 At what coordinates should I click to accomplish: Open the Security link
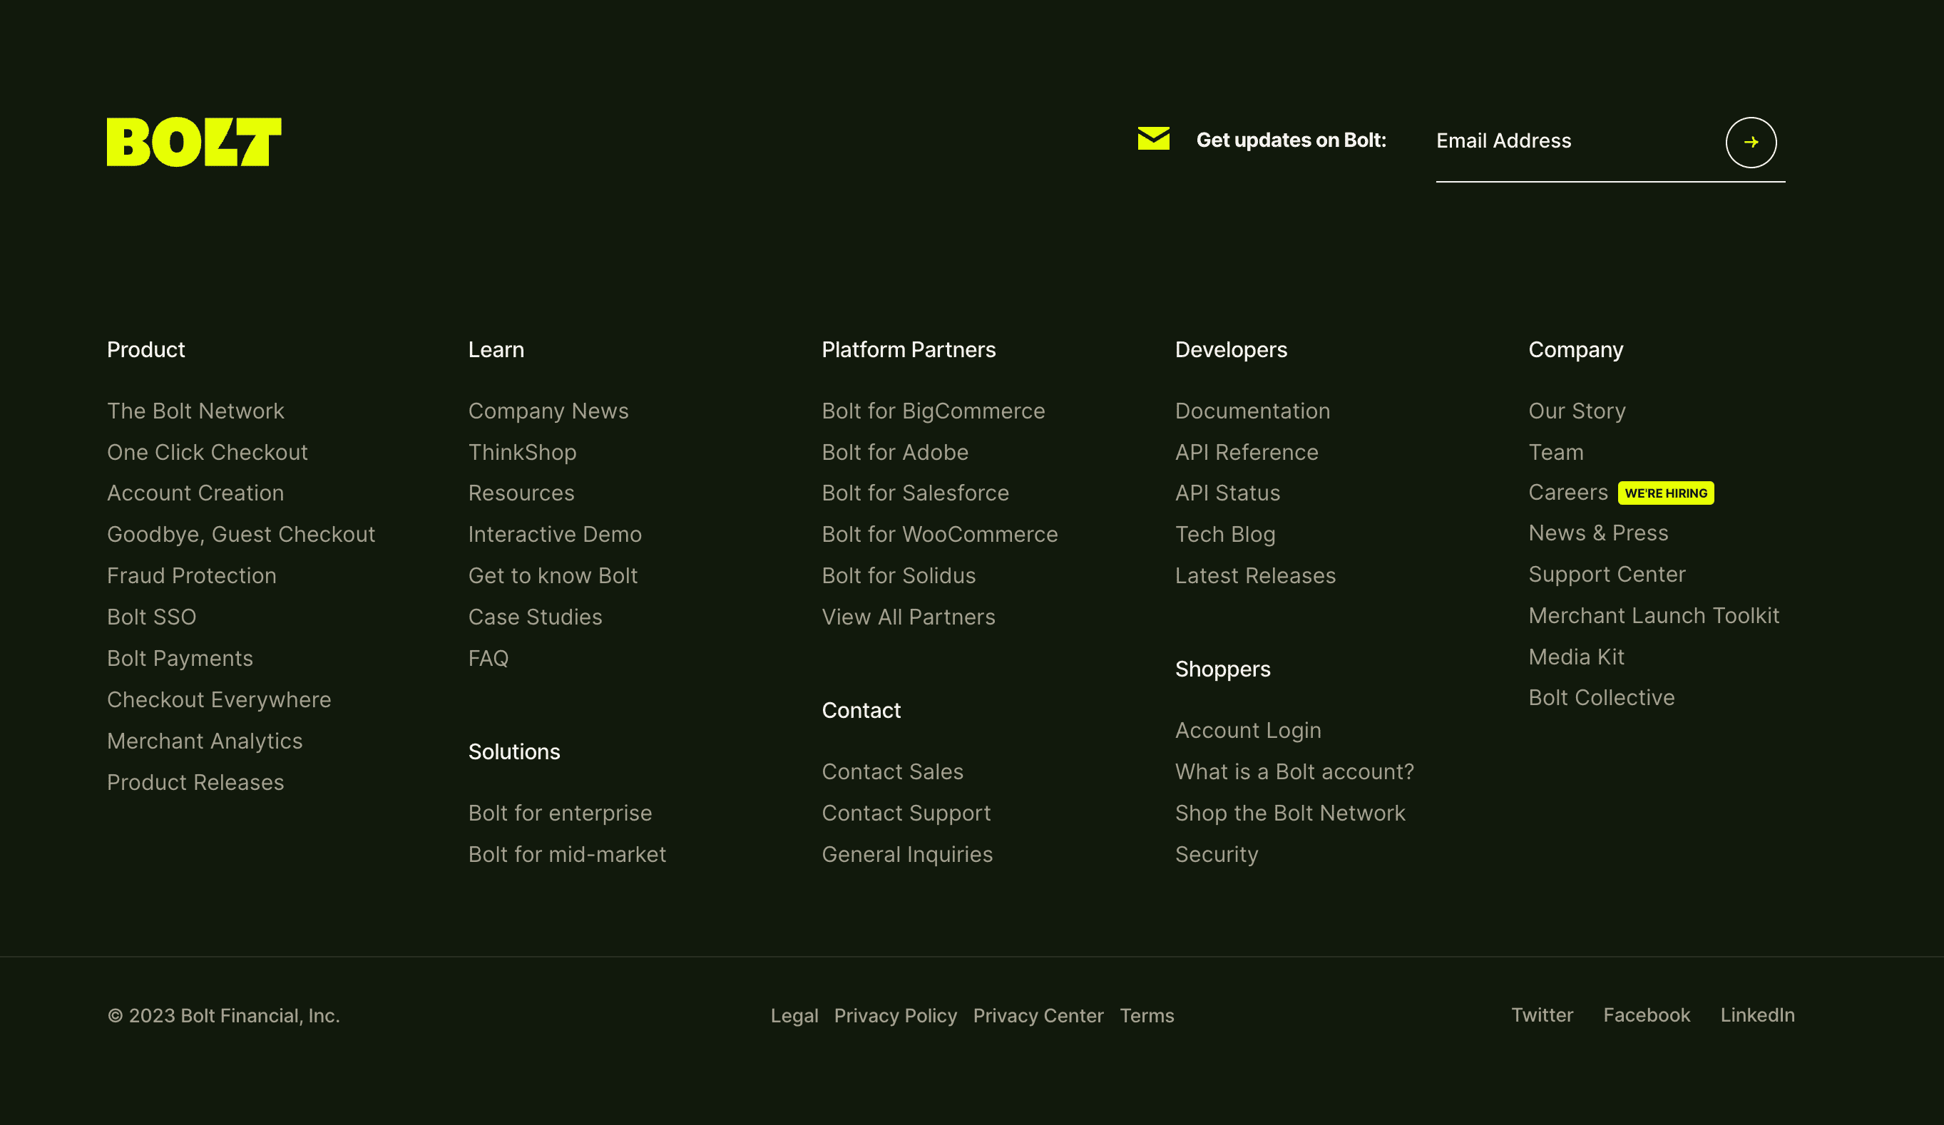point(1217,855)
